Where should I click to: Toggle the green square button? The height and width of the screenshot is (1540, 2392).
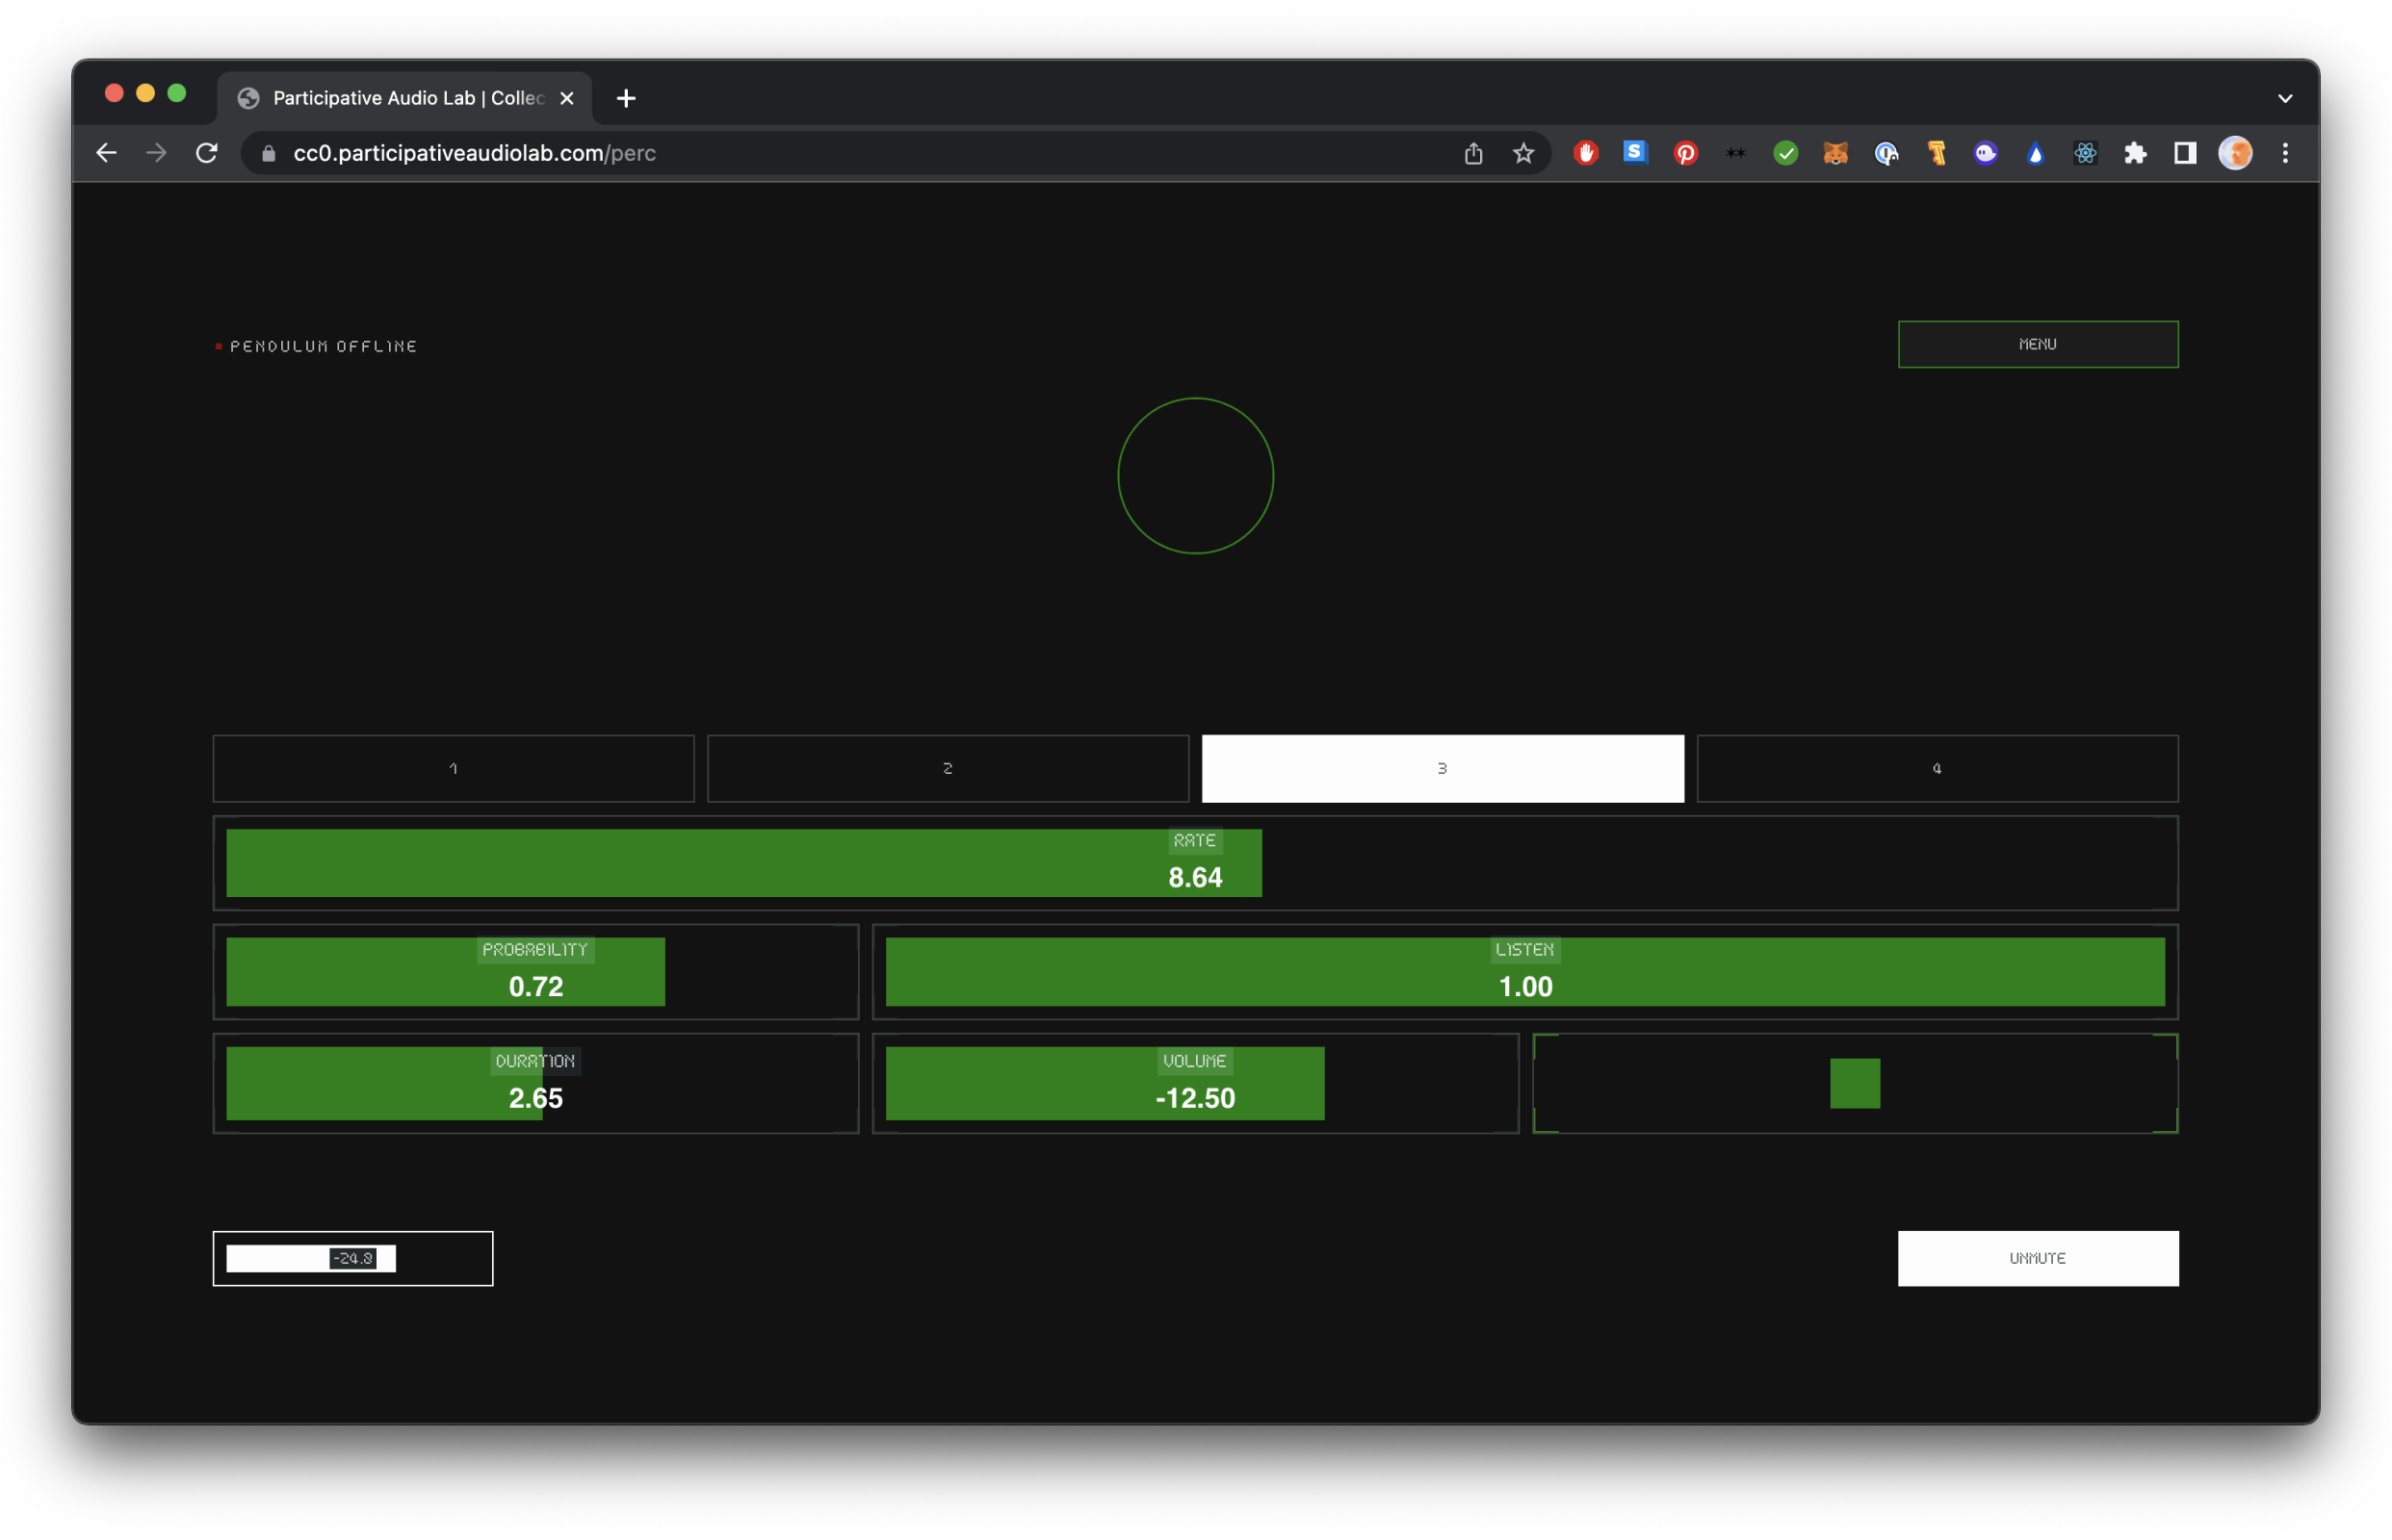1854,1083
